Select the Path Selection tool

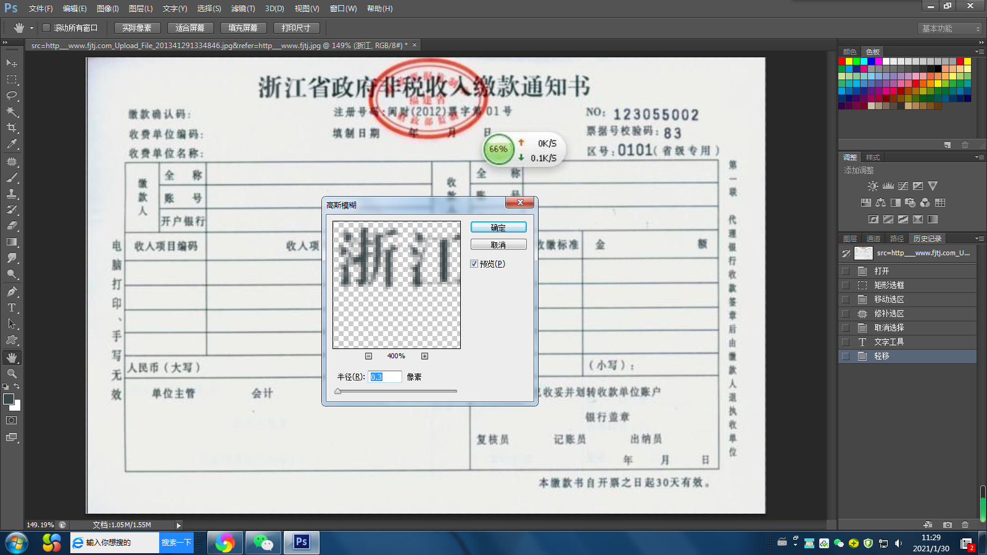12,324
